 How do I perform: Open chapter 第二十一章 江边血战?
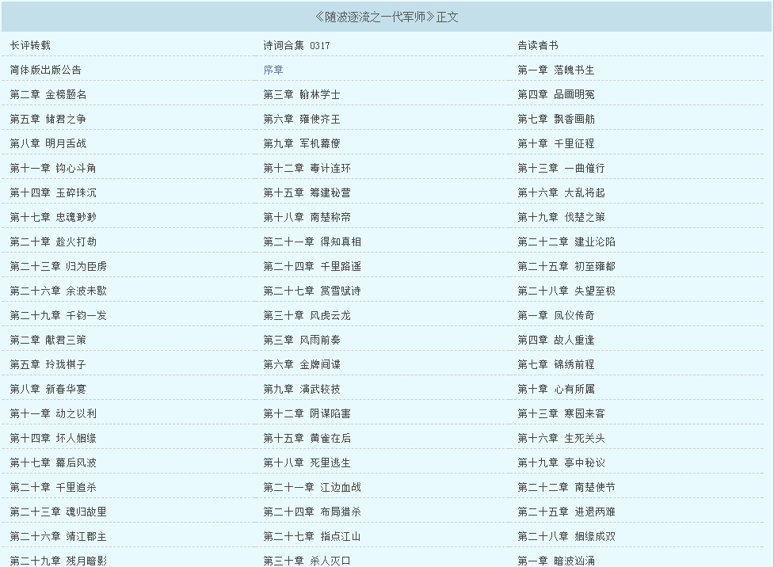(x=312, y=487)
